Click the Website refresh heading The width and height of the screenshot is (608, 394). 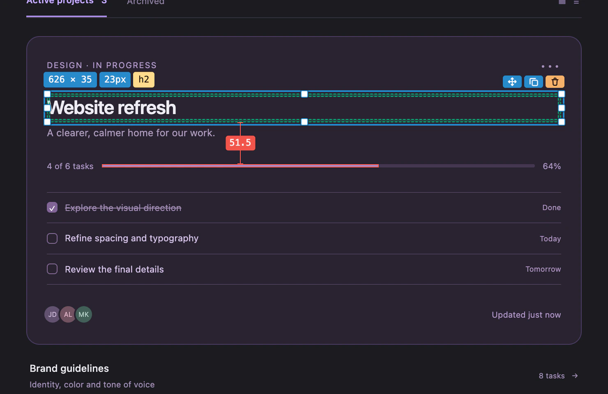pyautogui.click(x=113, y=108)
